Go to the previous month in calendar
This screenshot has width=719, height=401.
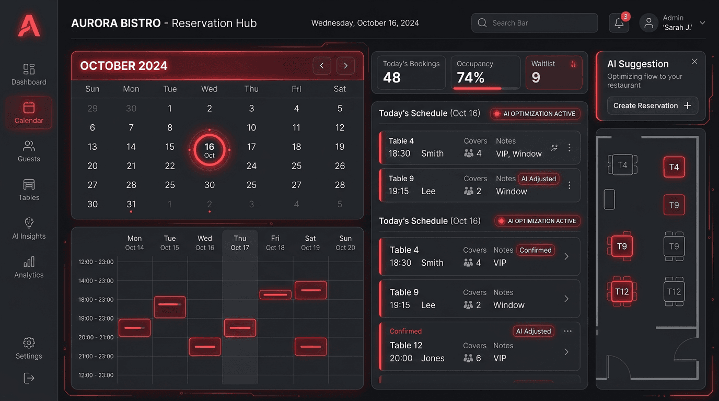(322, 66)
